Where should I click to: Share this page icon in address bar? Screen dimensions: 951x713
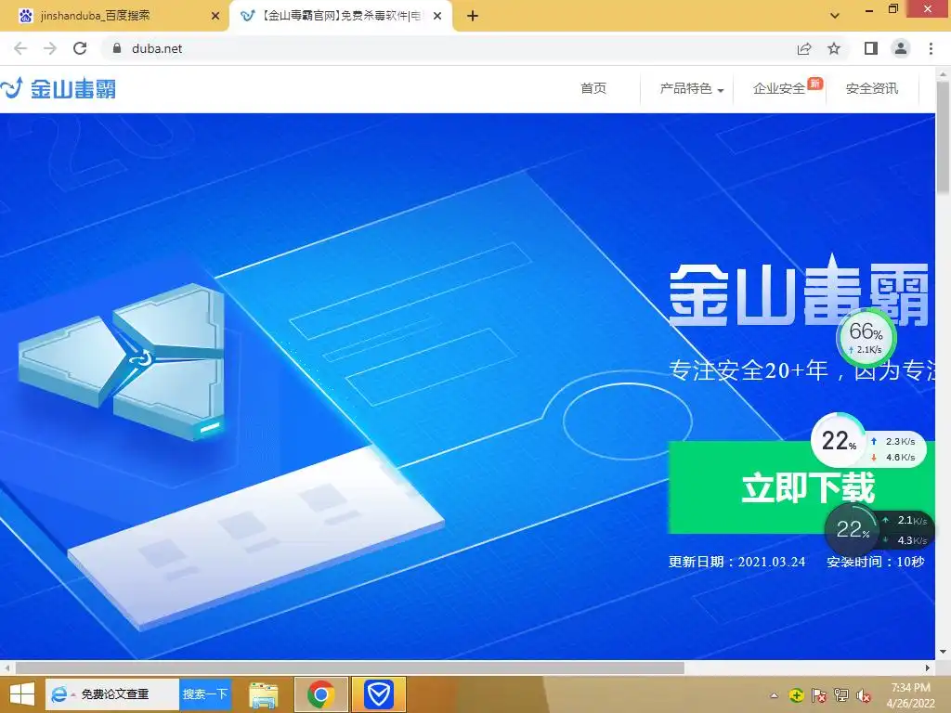click(x=804, y=48)
